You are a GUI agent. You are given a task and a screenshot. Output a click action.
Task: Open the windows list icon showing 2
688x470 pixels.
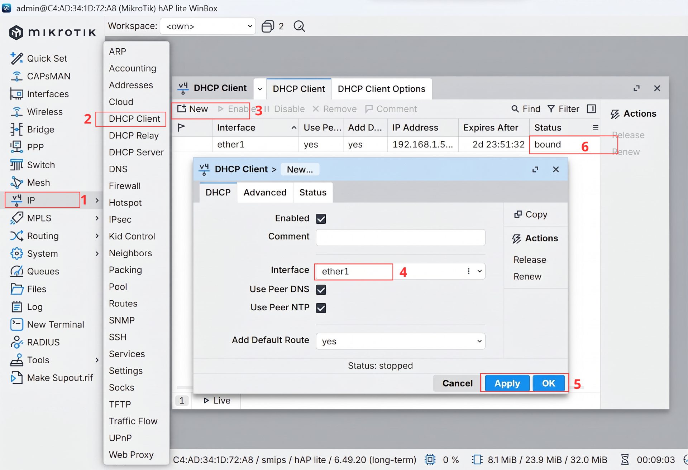tap(268, 26)
